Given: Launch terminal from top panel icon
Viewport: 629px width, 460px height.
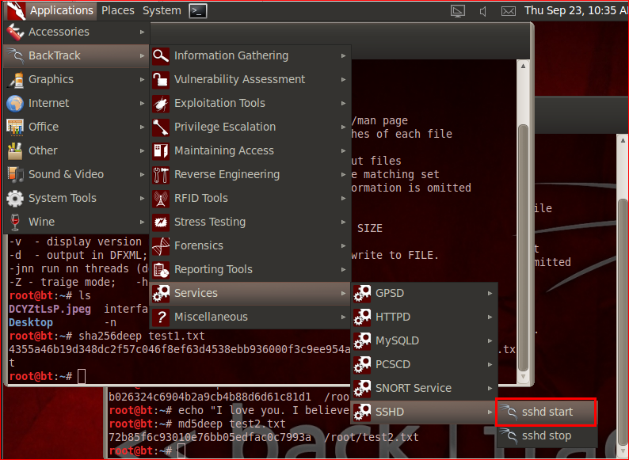Looking at the screenshot, I should click(x=198, y=11).
